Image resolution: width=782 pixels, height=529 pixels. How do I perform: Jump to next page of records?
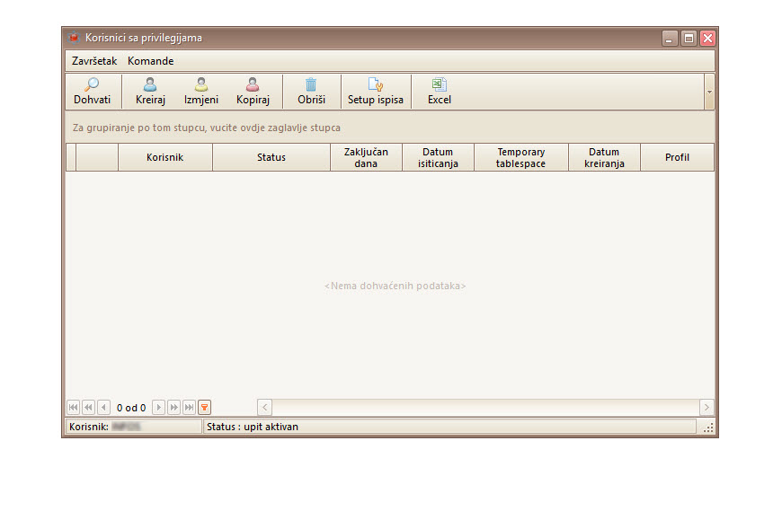[x=173, y=408]
